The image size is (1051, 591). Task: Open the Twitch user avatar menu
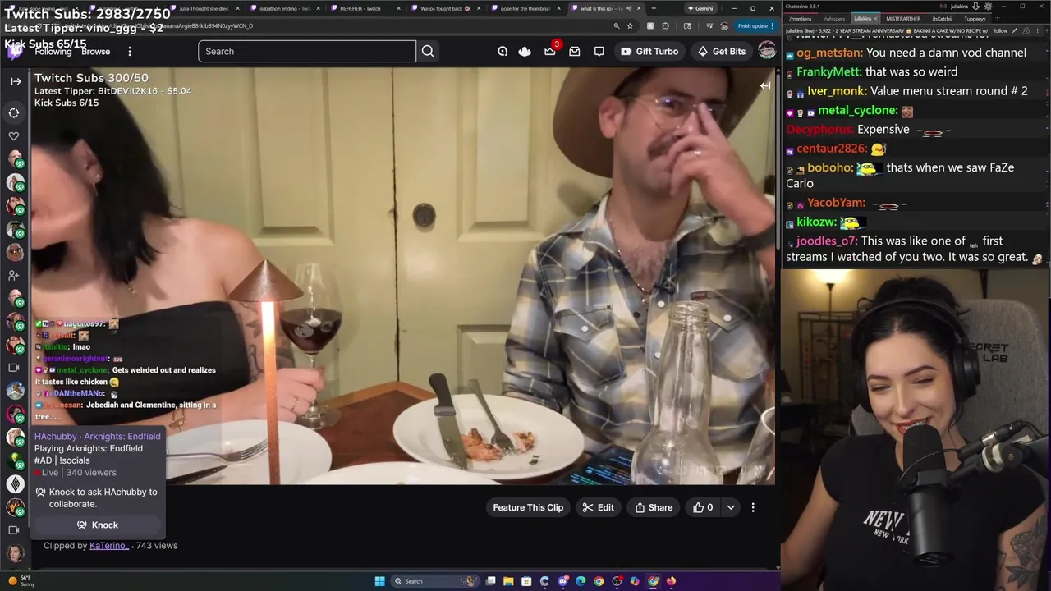(767, 51)
